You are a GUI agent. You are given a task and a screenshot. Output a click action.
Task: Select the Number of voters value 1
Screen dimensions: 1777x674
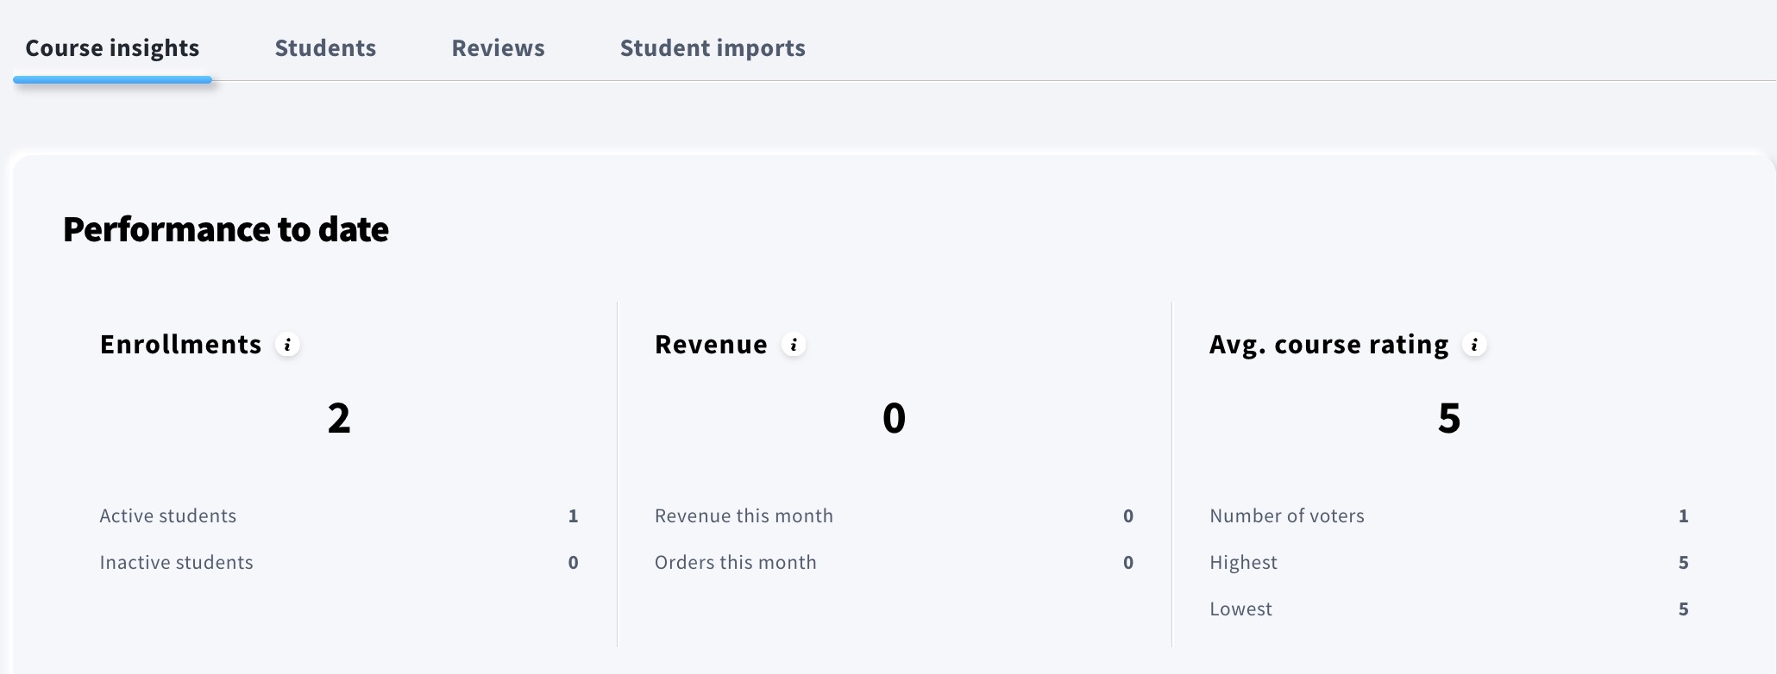coord(1683,515)
